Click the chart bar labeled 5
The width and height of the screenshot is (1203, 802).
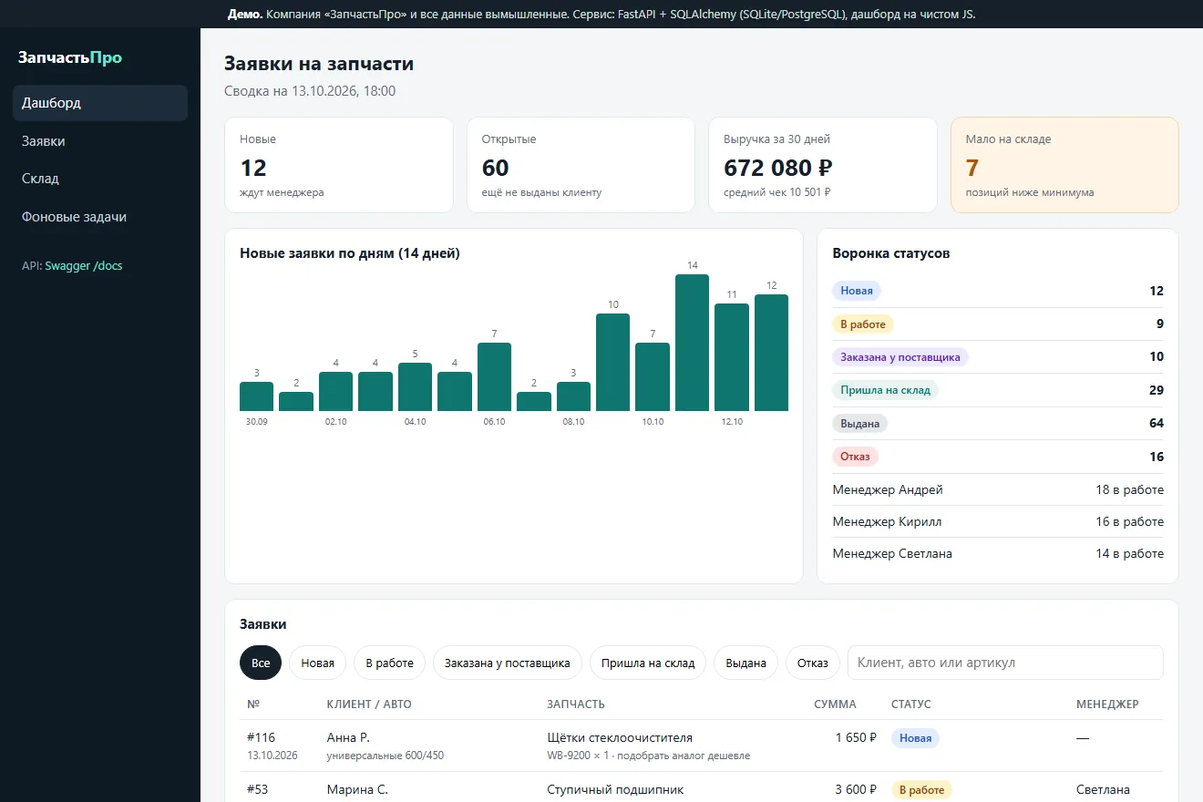point(415,386)
